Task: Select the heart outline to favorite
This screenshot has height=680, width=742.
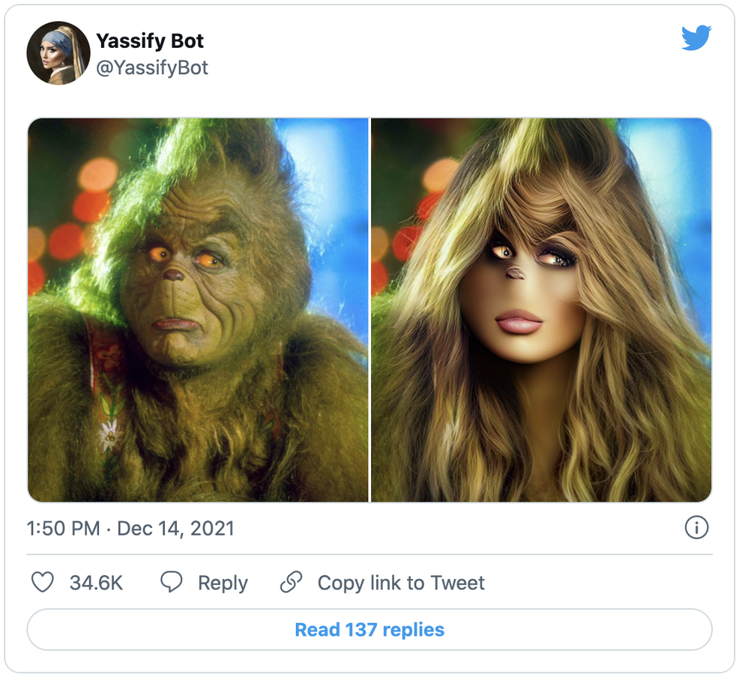Action: (x=43, y=583)
